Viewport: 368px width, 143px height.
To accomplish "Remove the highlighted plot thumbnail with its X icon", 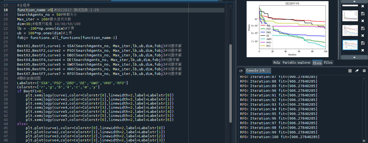I will click(363, 50).
